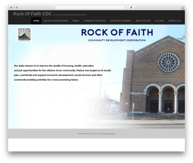Image resolution: width=193 pixels, height=163 pixels.
Task: Go to the Vision page
Action: (x=75, y=21)
